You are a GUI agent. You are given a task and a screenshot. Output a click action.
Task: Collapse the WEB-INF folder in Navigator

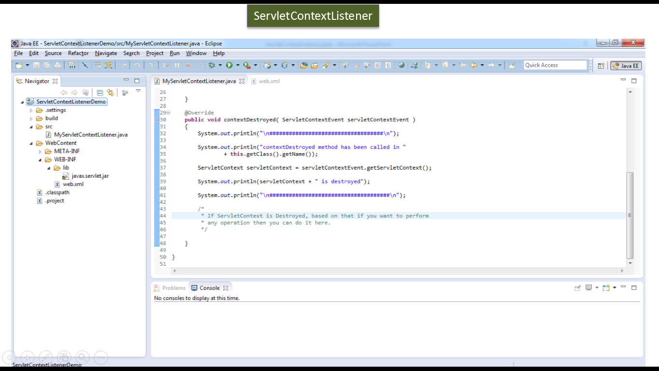[x=41, y=159]
